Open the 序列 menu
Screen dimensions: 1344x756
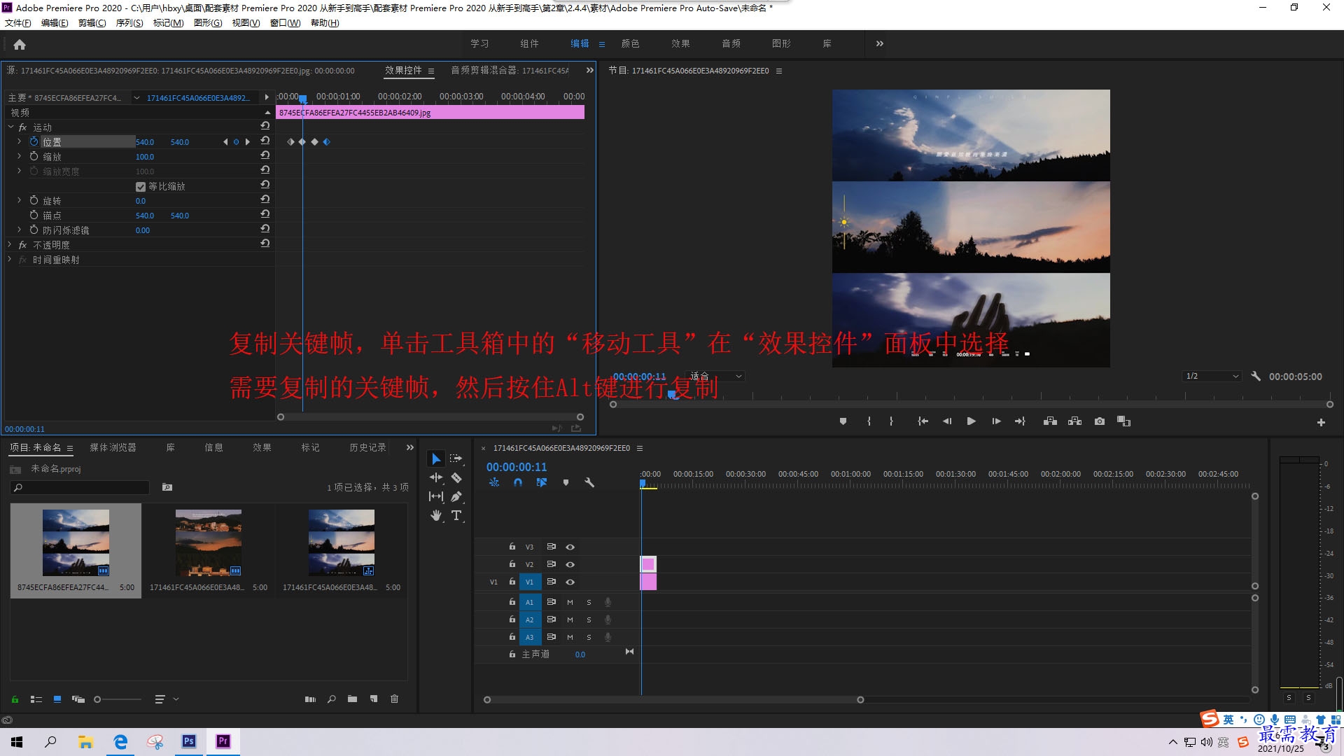tap(129, 23)
